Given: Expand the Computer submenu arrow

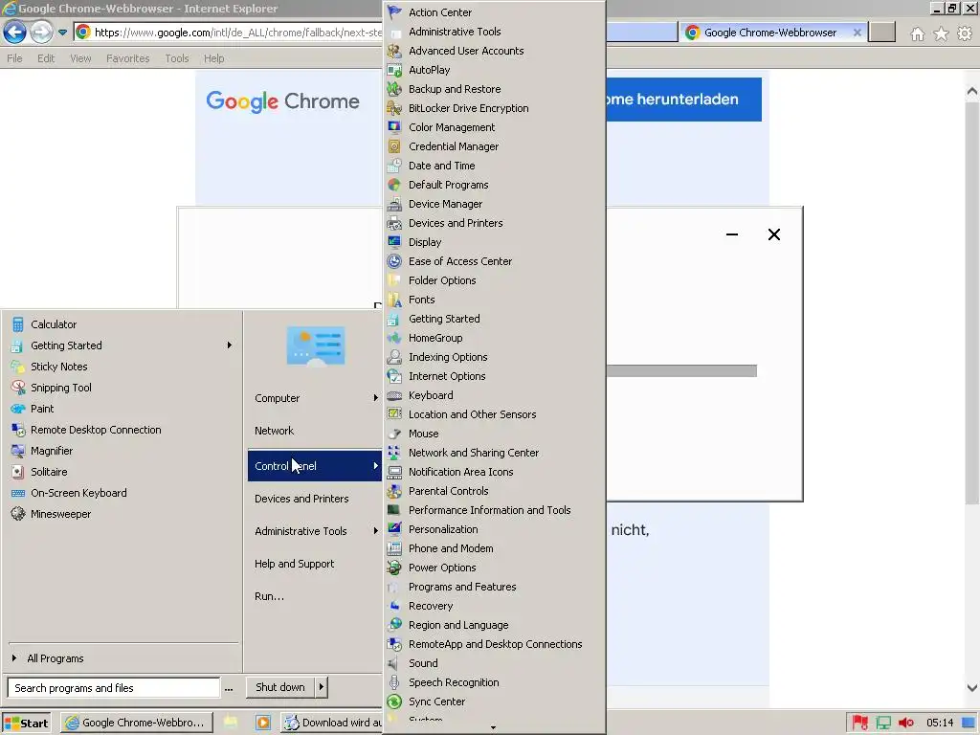Looking at the screenshot, I should (x=375, y=398).
